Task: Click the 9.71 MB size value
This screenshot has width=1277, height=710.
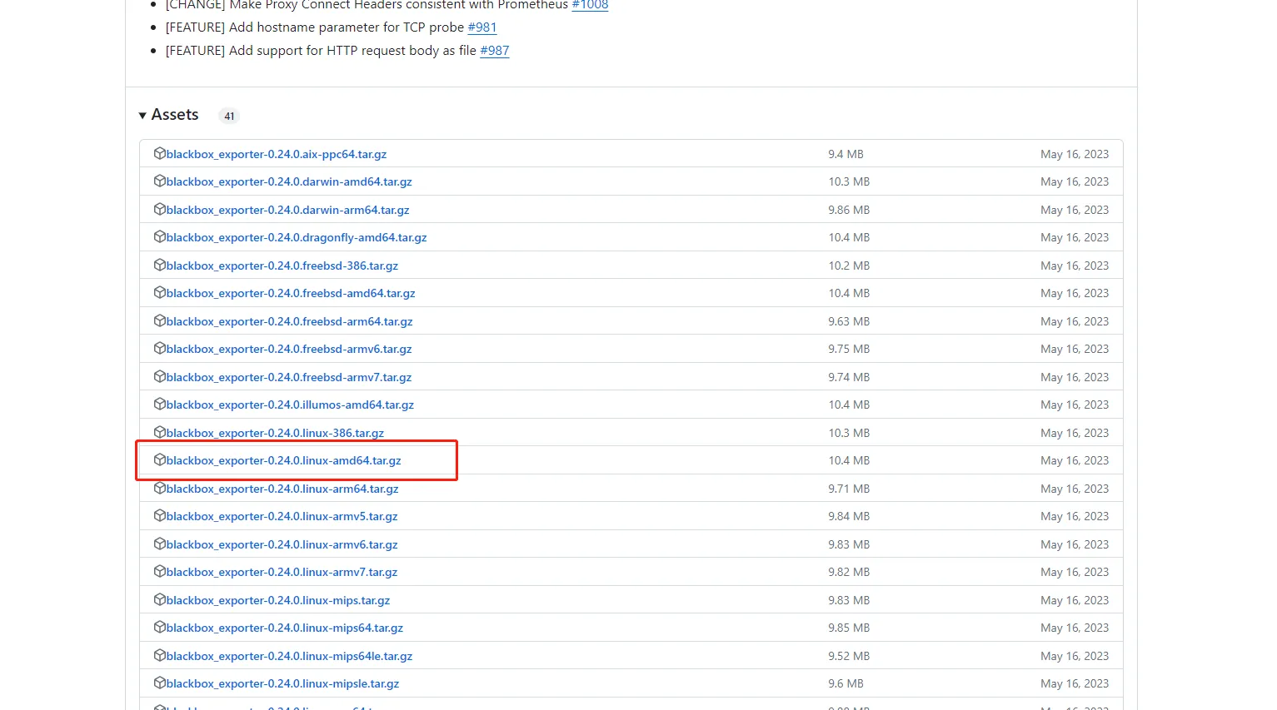Action: (849, 489)
